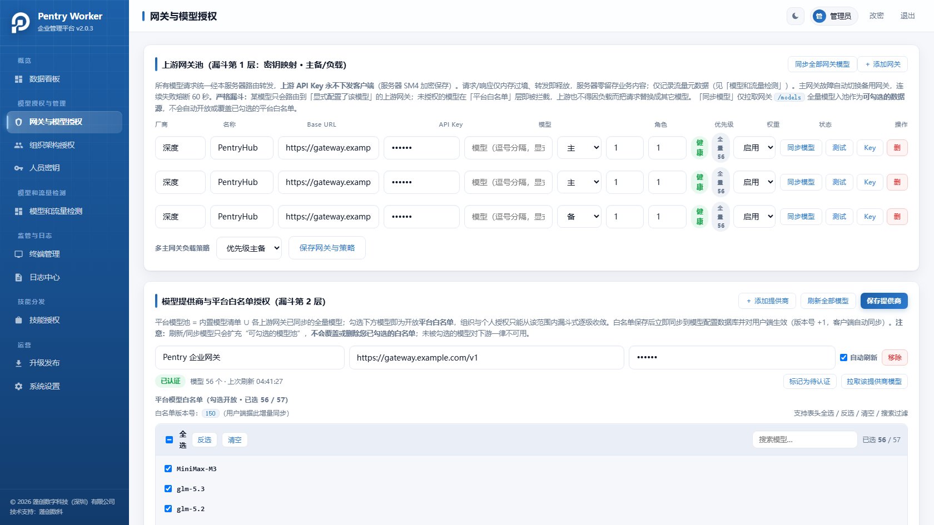Click 健康 status badge in third gateway row
This screenshot has width=934, height=525.
(699, 217)
